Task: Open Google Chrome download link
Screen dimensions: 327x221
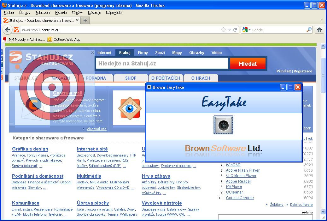Action: (240, 198)
